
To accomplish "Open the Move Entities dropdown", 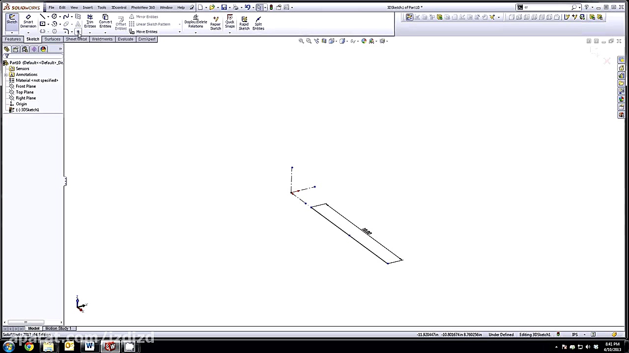I will coord(179,31).
